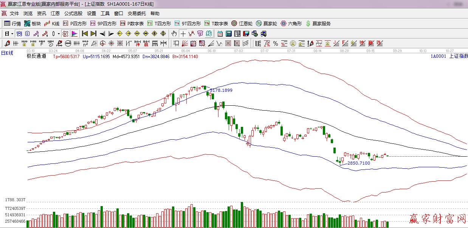Open the calendar date icon
This screenshot has height=228, width=468.
coord(220,34)
